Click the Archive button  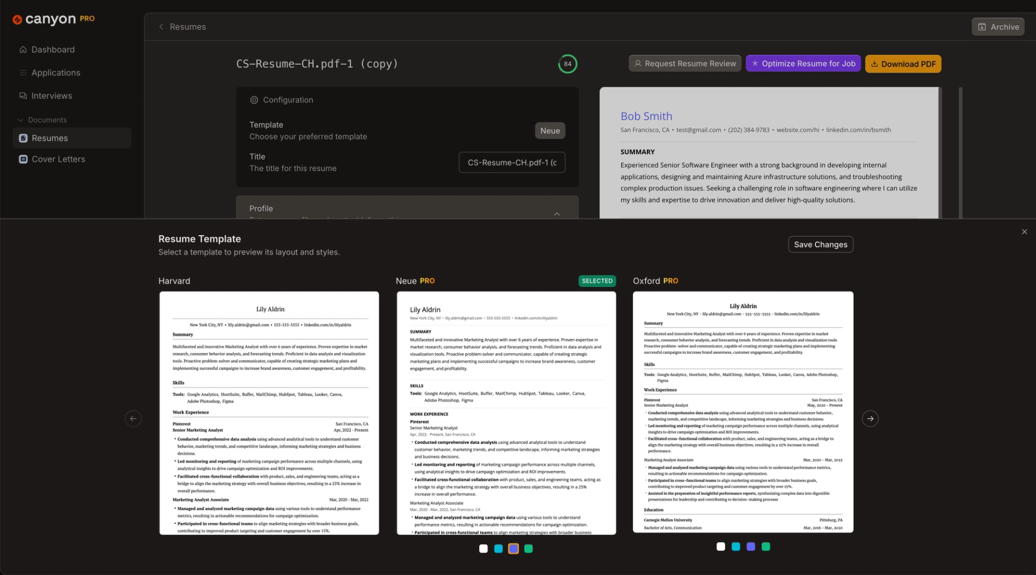tap(998, 27)
